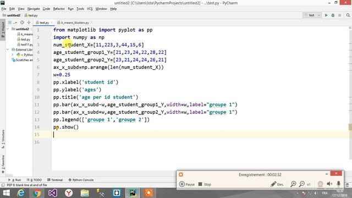
Task: Open the recorder Des. pencil drawing tool
Action: click(277, 184)
